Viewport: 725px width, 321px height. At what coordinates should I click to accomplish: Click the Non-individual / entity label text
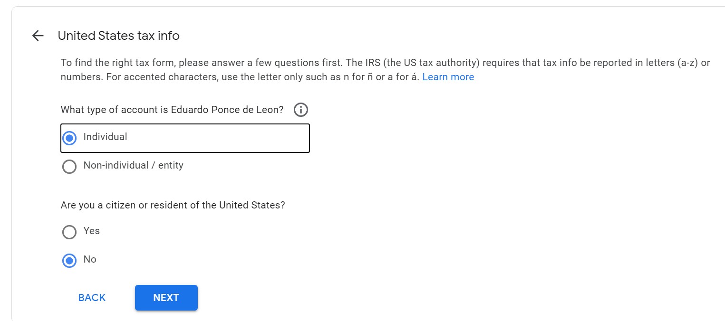point(133,165)
